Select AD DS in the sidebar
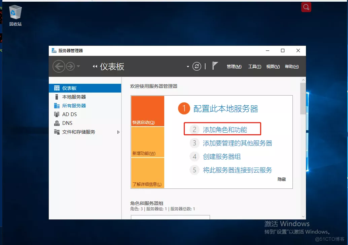This screenshot has height=245, width=348. pyautogui.click(x=85, y=114)
